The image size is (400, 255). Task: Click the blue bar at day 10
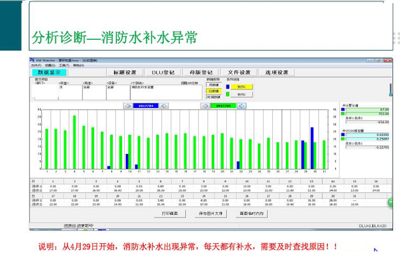pyautogui.click(x=127, y=161)
